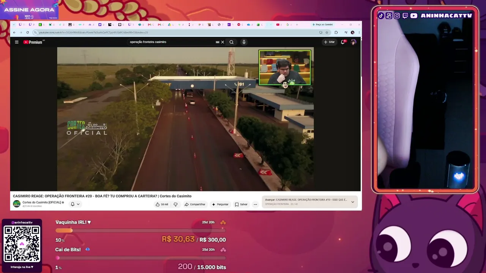Save the video with Salvar
Screen dimensions: 486x273
241,204
